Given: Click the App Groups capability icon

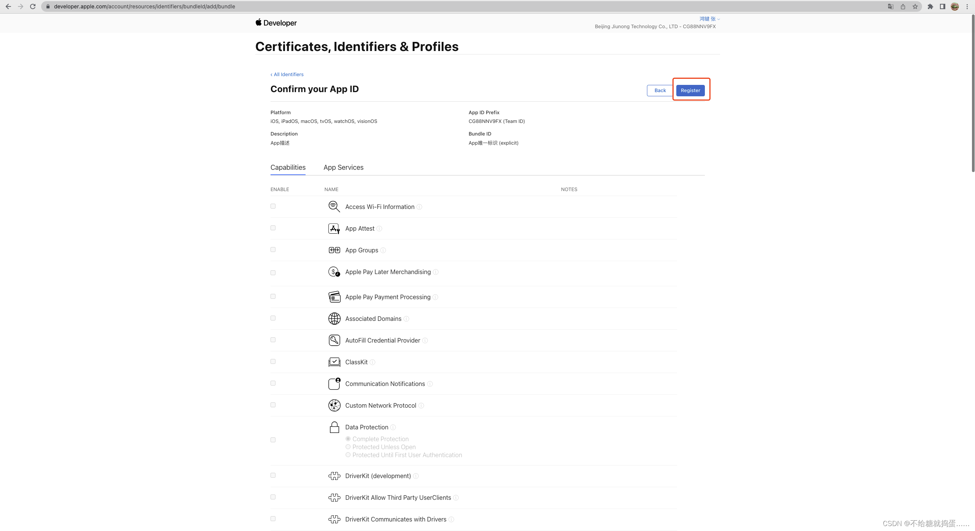Looking at the screenshot, I should [x=334, y=250].
